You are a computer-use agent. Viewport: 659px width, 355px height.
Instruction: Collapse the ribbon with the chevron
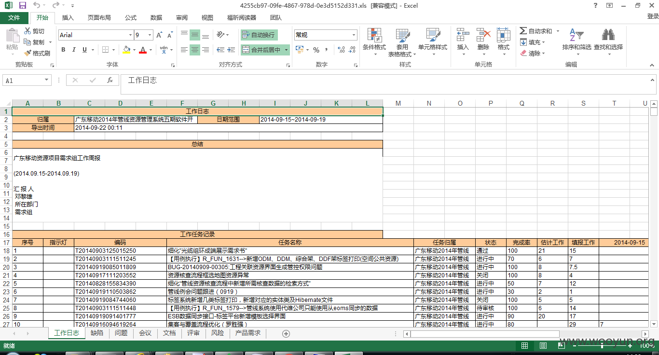point(653,64)
